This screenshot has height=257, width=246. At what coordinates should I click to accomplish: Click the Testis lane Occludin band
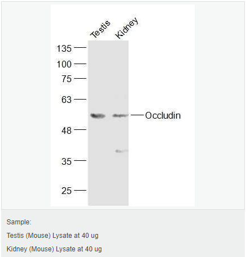[98, 116]
